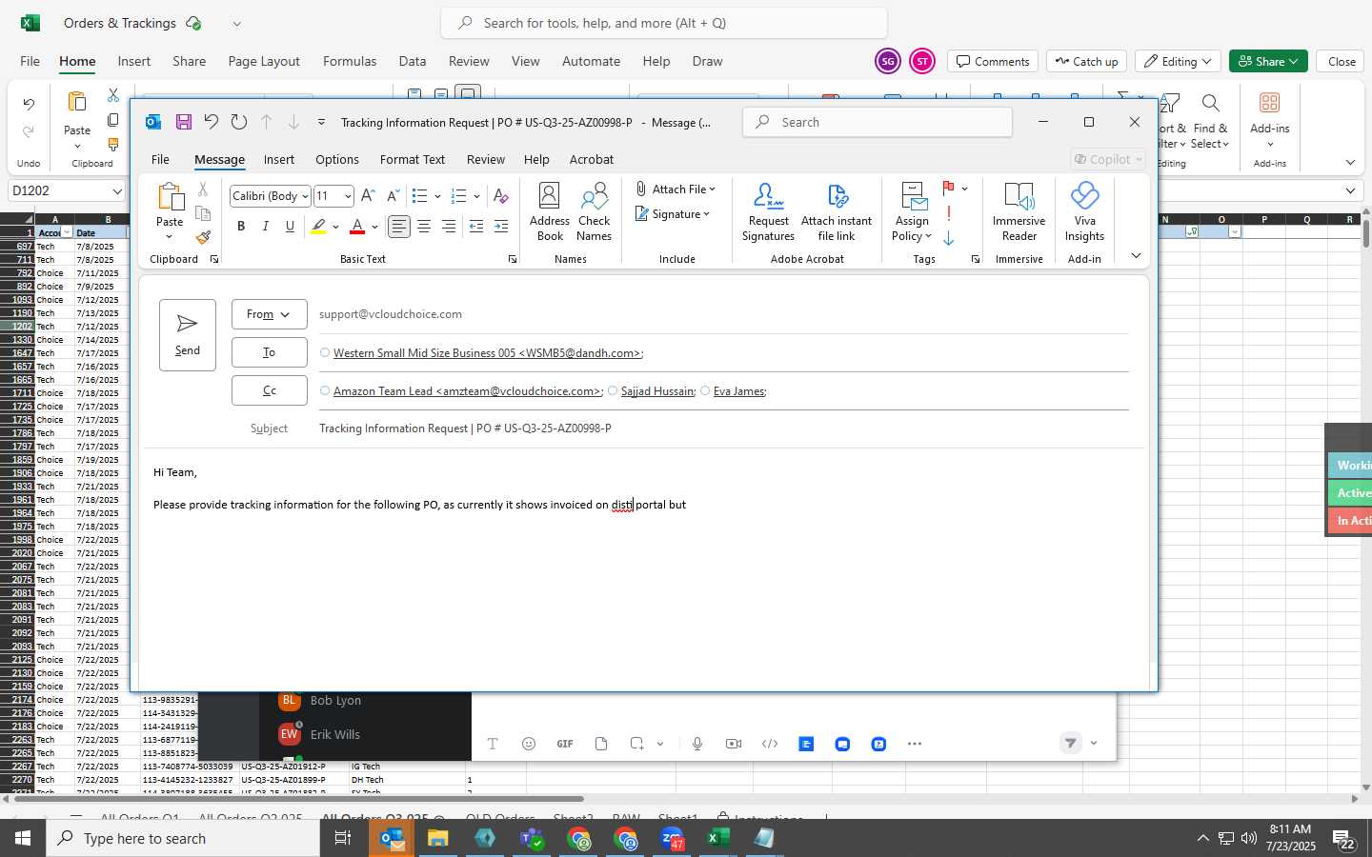Toggle Italic formatting in the message
Image resolution: width=1372 pixels, height=857 pixels.
[266, 227]
